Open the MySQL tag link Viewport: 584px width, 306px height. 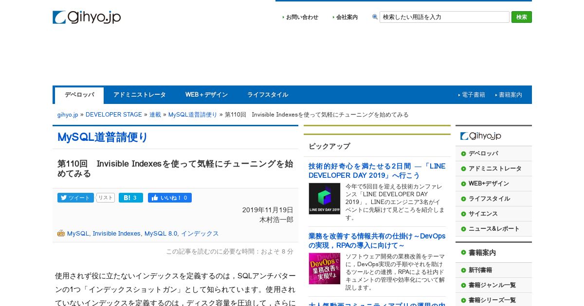(78, 234)
